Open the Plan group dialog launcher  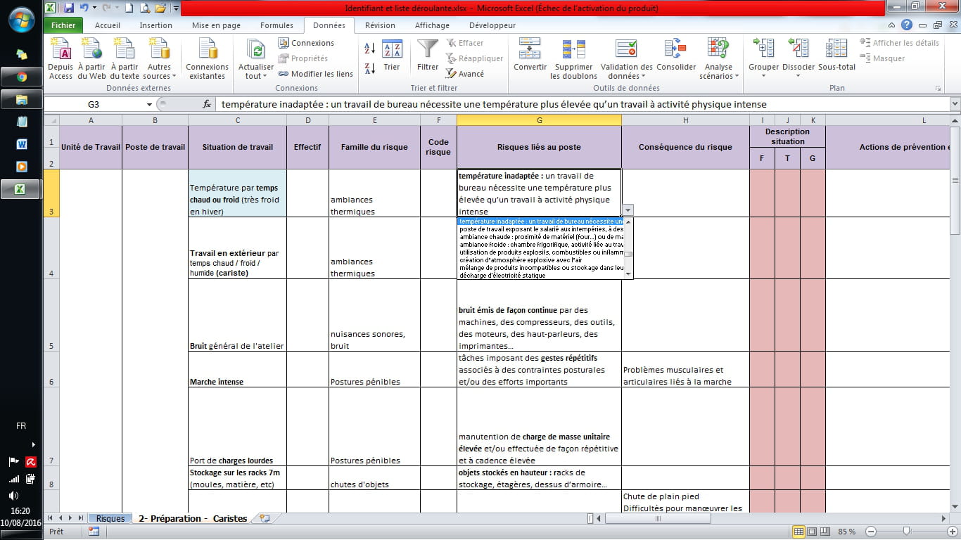[x=938, y=89]
